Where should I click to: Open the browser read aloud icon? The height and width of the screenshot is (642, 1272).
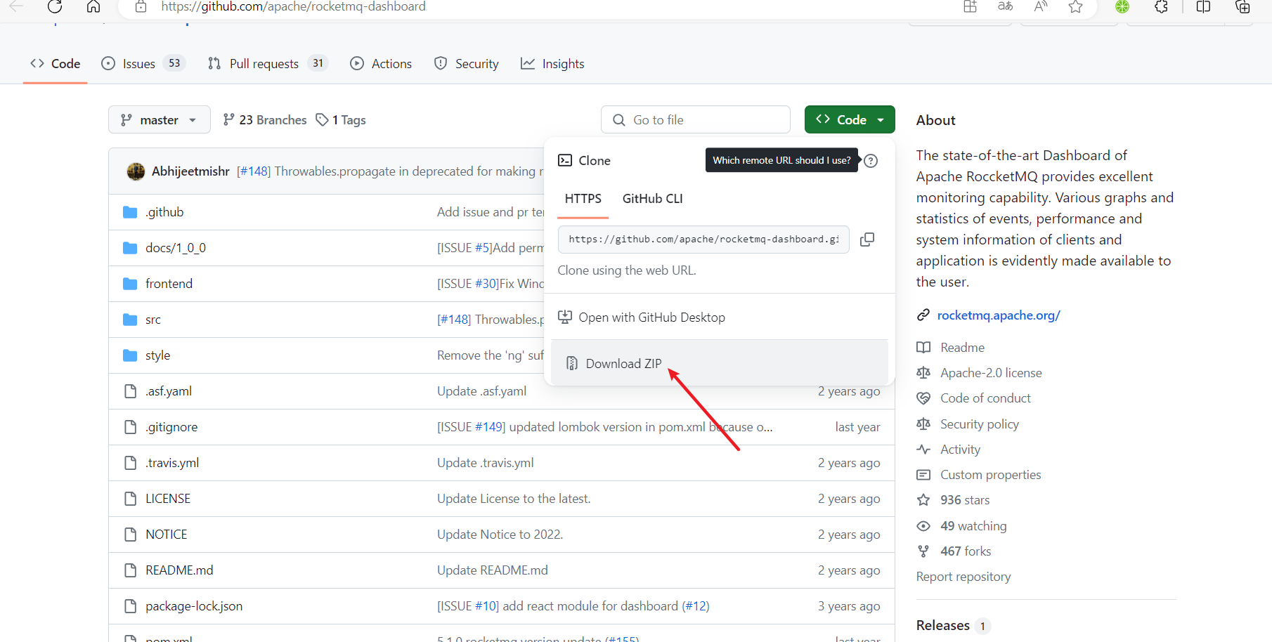point(1041,6)
